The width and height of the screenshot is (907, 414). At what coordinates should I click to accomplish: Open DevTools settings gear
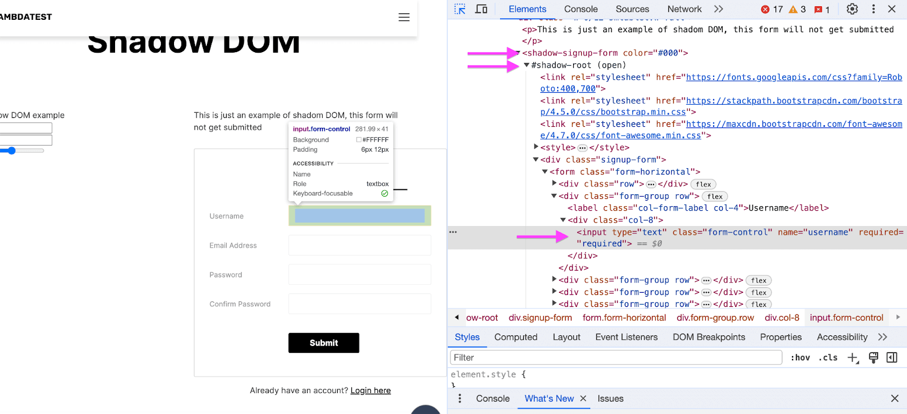pyautogui.click(x=852, y=9)
